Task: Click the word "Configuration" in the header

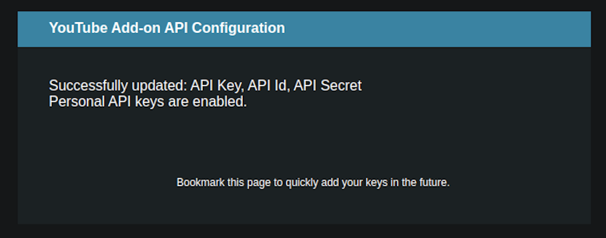Action: click(238, 28)
